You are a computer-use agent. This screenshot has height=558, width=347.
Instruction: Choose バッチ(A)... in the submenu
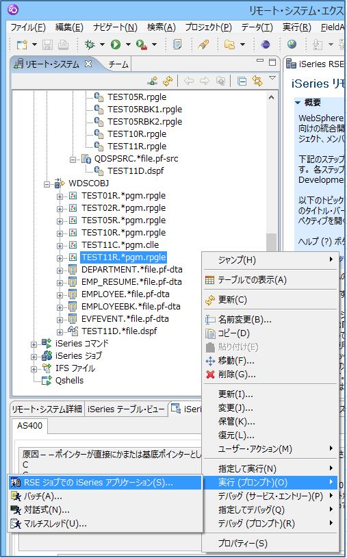coord(105,496)
